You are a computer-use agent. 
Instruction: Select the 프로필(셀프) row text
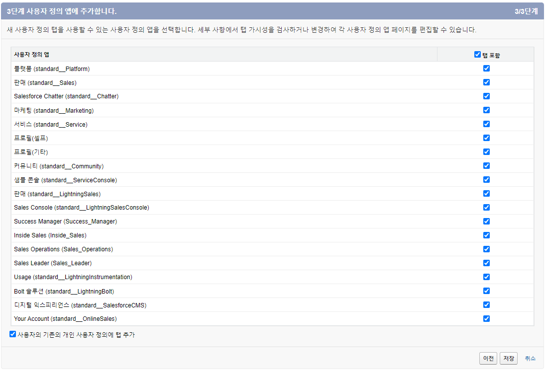click(31, 138)
